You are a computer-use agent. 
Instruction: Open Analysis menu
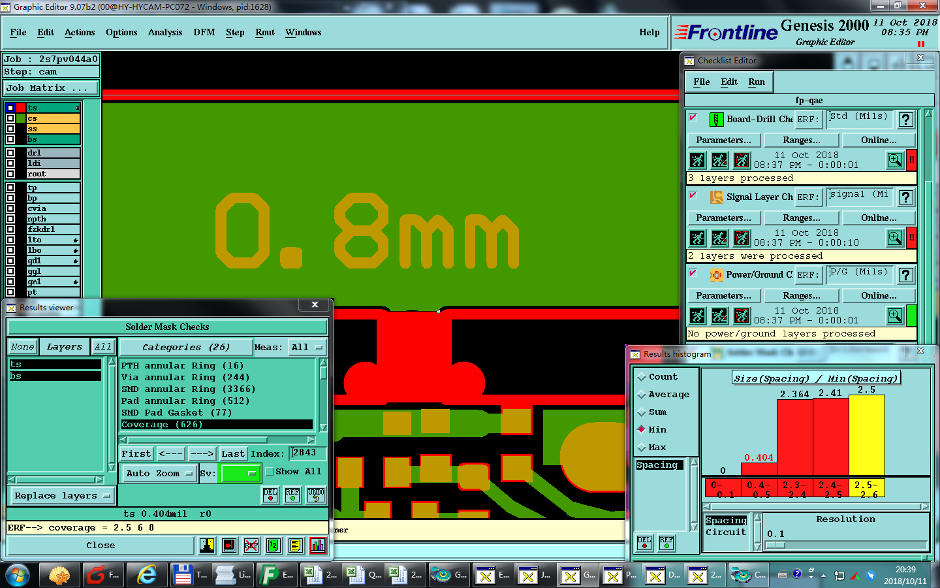[165, 32]
